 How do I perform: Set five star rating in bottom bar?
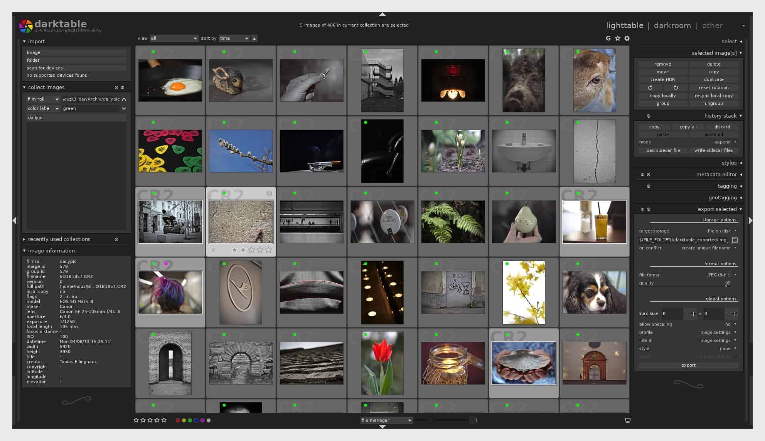[x=164, y=420]
